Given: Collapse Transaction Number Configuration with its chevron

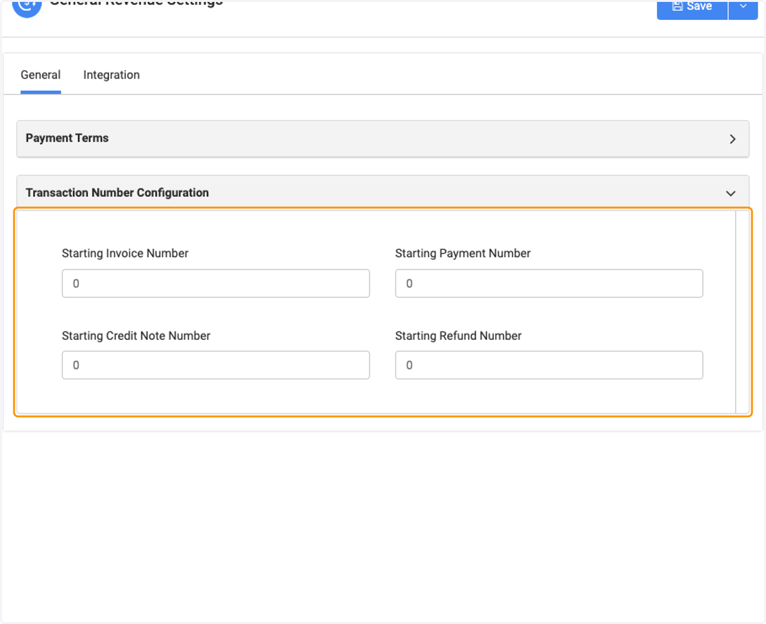Looking at the screenshot, I should [732, 193].
